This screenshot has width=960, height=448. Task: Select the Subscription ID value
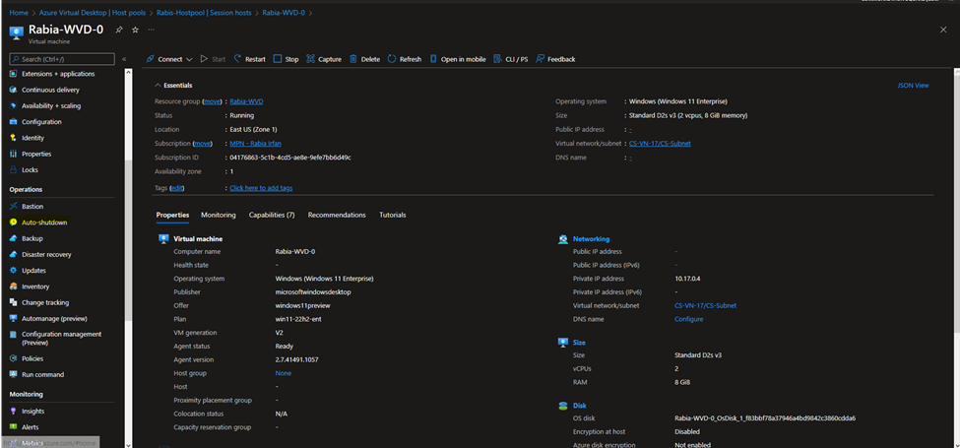[x=290, y=158]
